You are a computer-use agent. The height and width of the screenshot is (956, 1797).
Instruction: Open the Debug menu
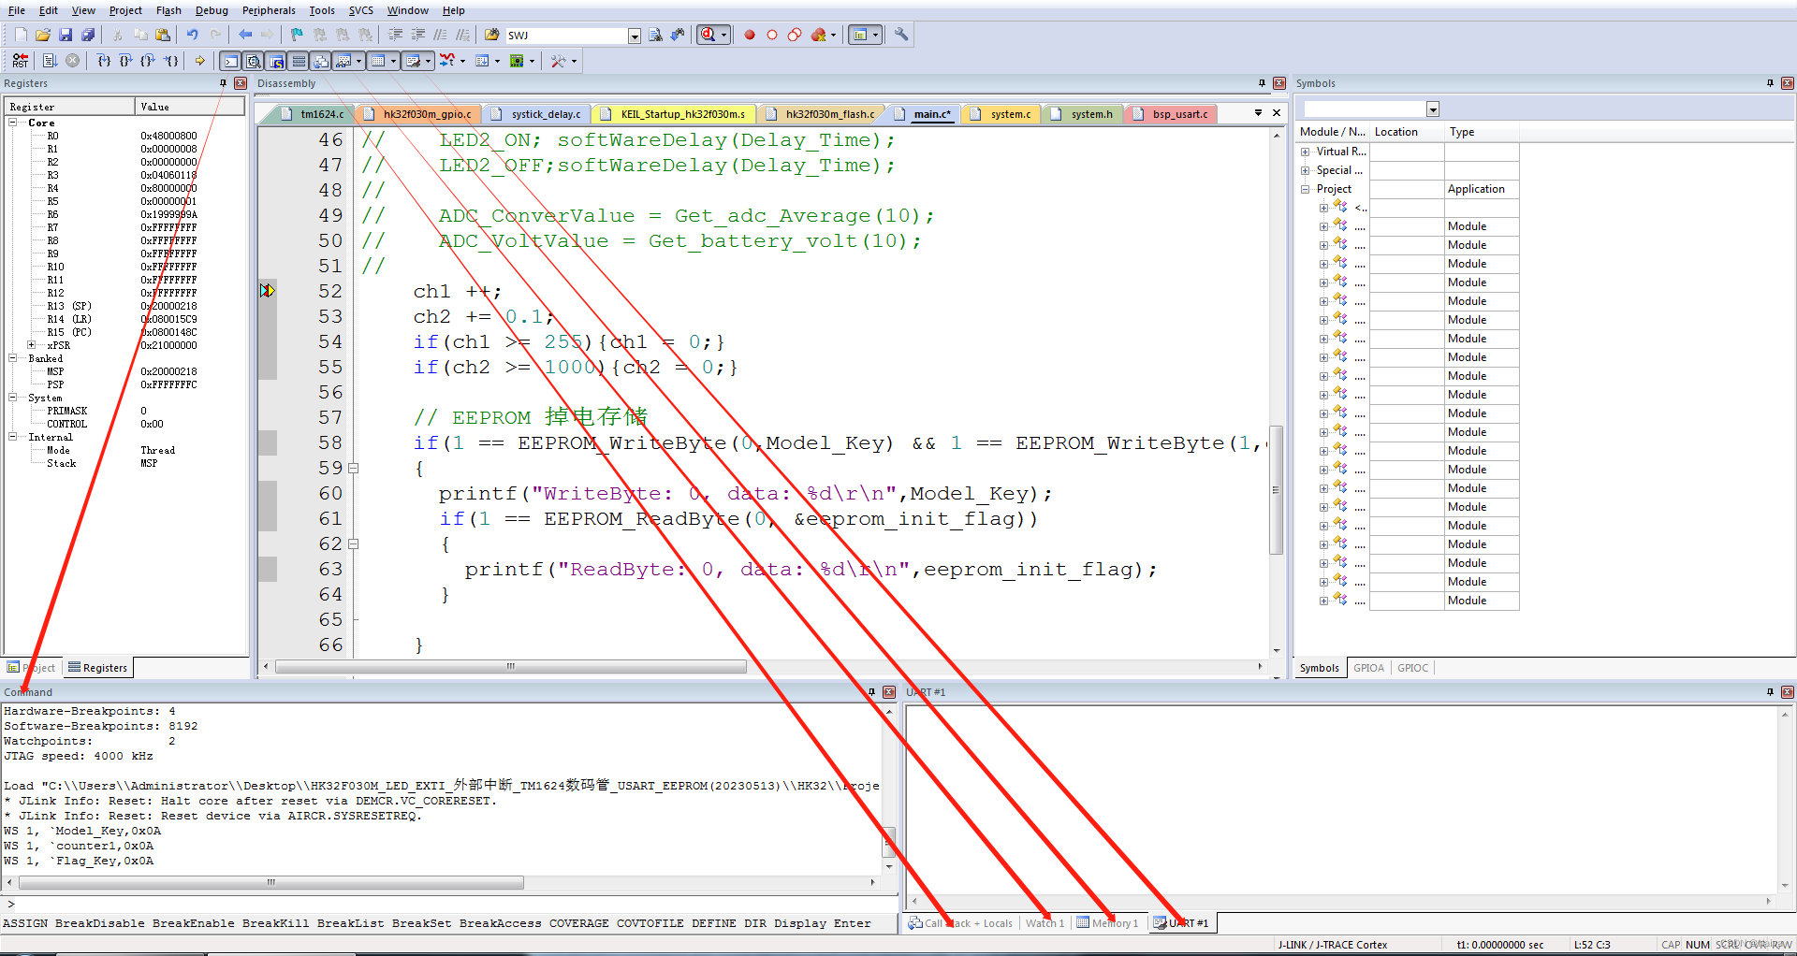[212, 10]
